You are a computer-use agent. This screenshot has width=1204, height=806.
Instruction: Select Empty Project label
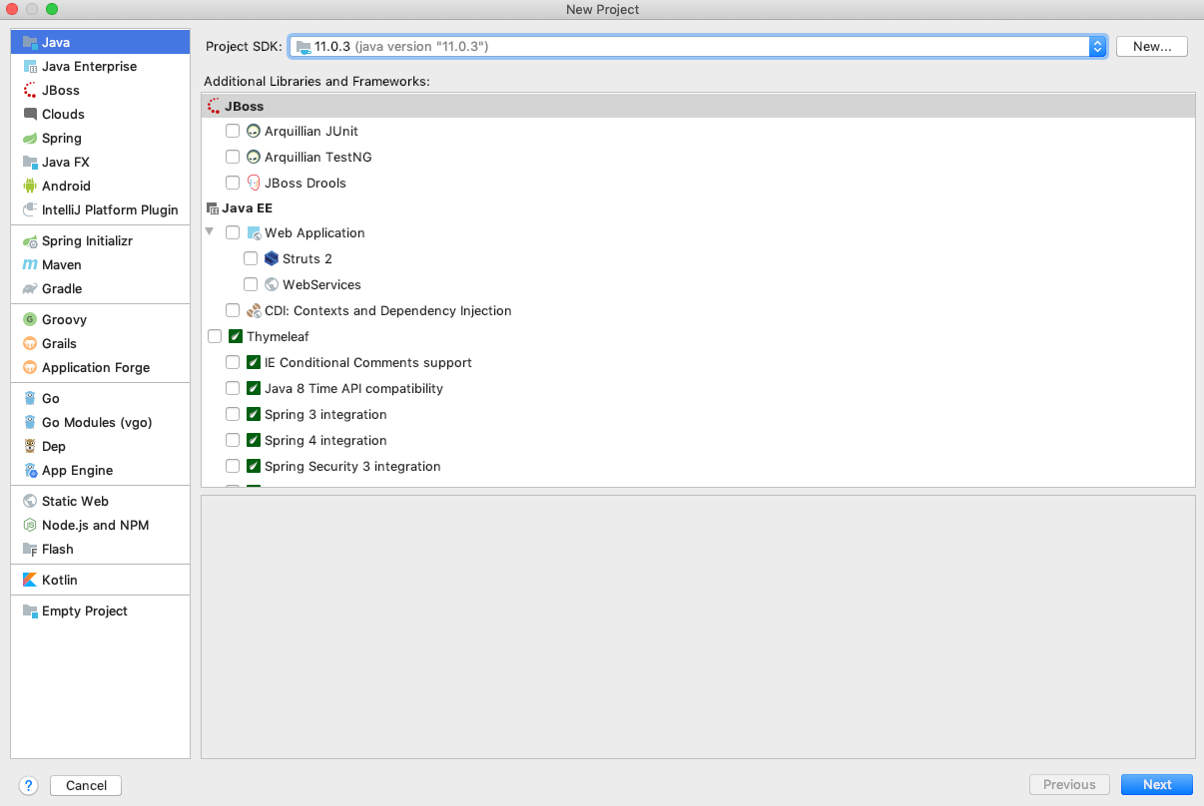(85, 610)
